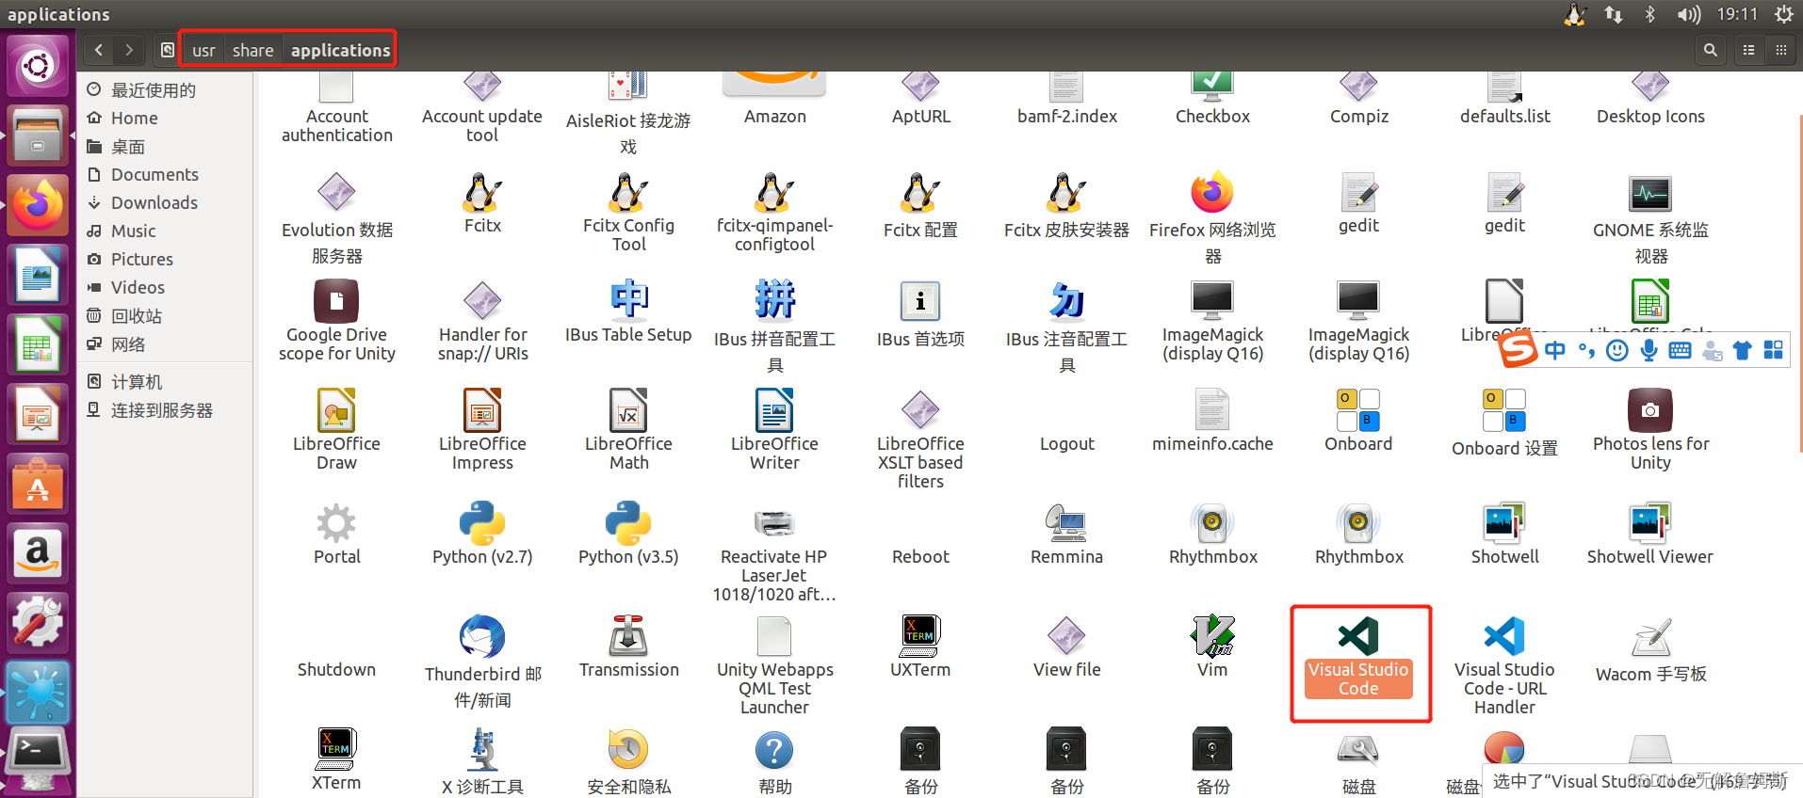Select the Visual Studio Code launcher icon
This screenshot has height=798, width=1803.
[1358, 637]
